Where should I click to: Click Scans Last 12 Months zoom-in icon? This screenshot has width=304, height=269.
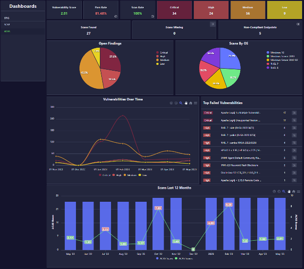[275, 192]
